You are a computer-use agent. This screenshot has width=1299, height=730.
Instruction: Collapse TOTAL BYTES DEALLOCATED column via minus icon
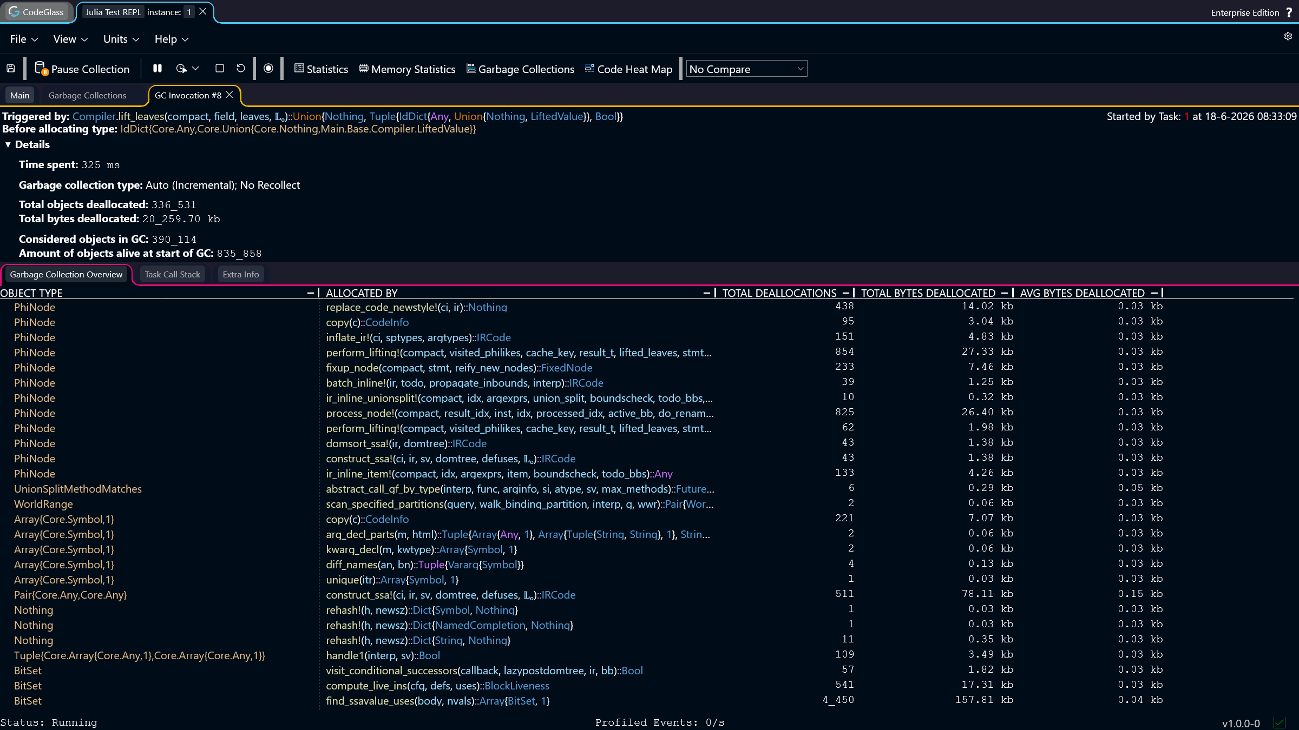pos(1005,293)
